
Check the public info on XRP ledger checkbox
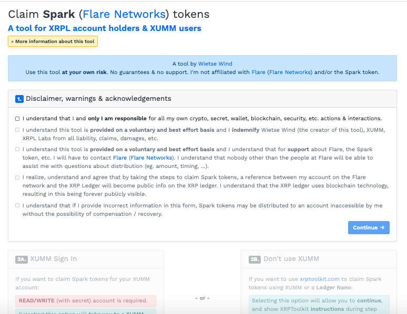[17, 177]
